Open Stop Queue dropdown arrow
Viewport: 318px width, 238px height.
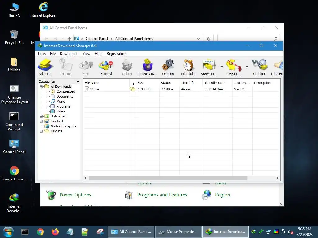tap(247, 67)
